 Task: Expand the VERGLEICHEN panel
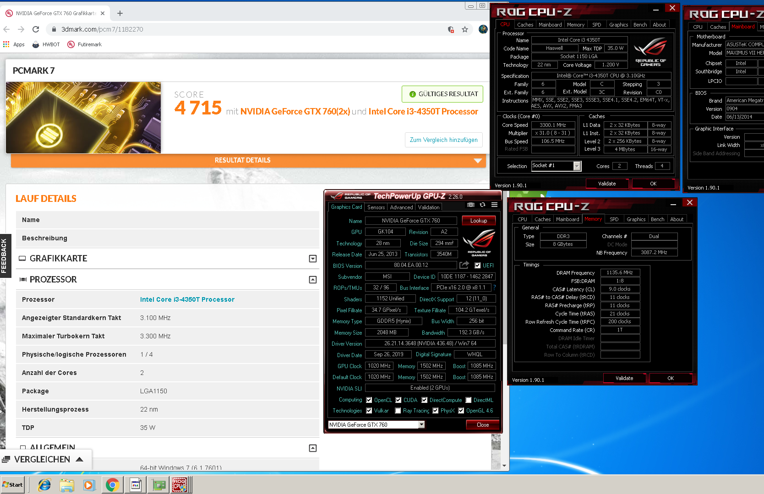pyautogui.click(x=46, y=459)
